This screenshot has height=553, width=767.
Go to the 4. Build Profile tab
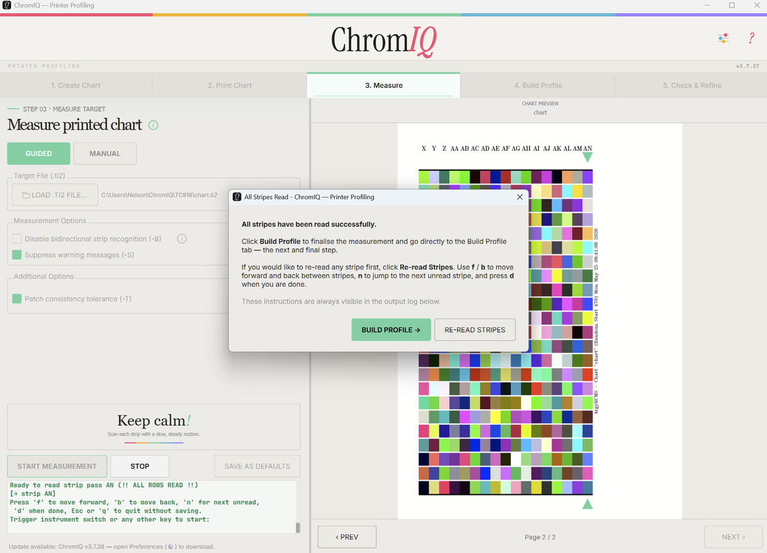[538, 85]
